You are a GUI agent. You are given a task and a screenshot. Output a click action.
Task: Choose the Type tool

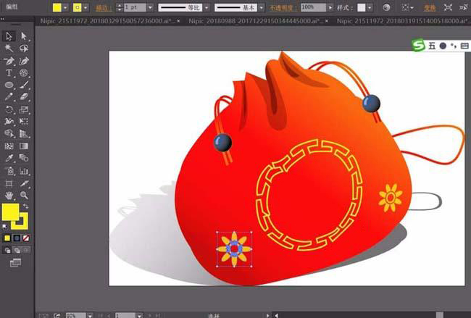[9, 73]
